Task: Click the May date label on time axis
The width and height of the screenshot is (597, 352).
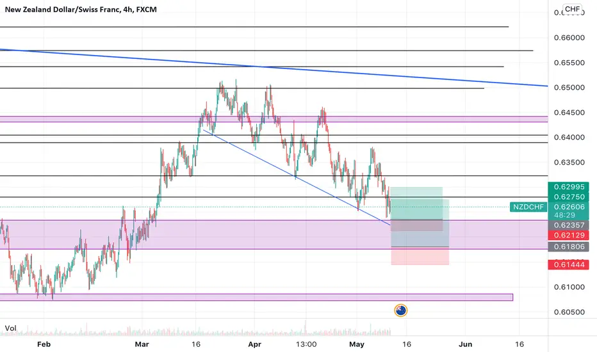Action: [356, 344]
